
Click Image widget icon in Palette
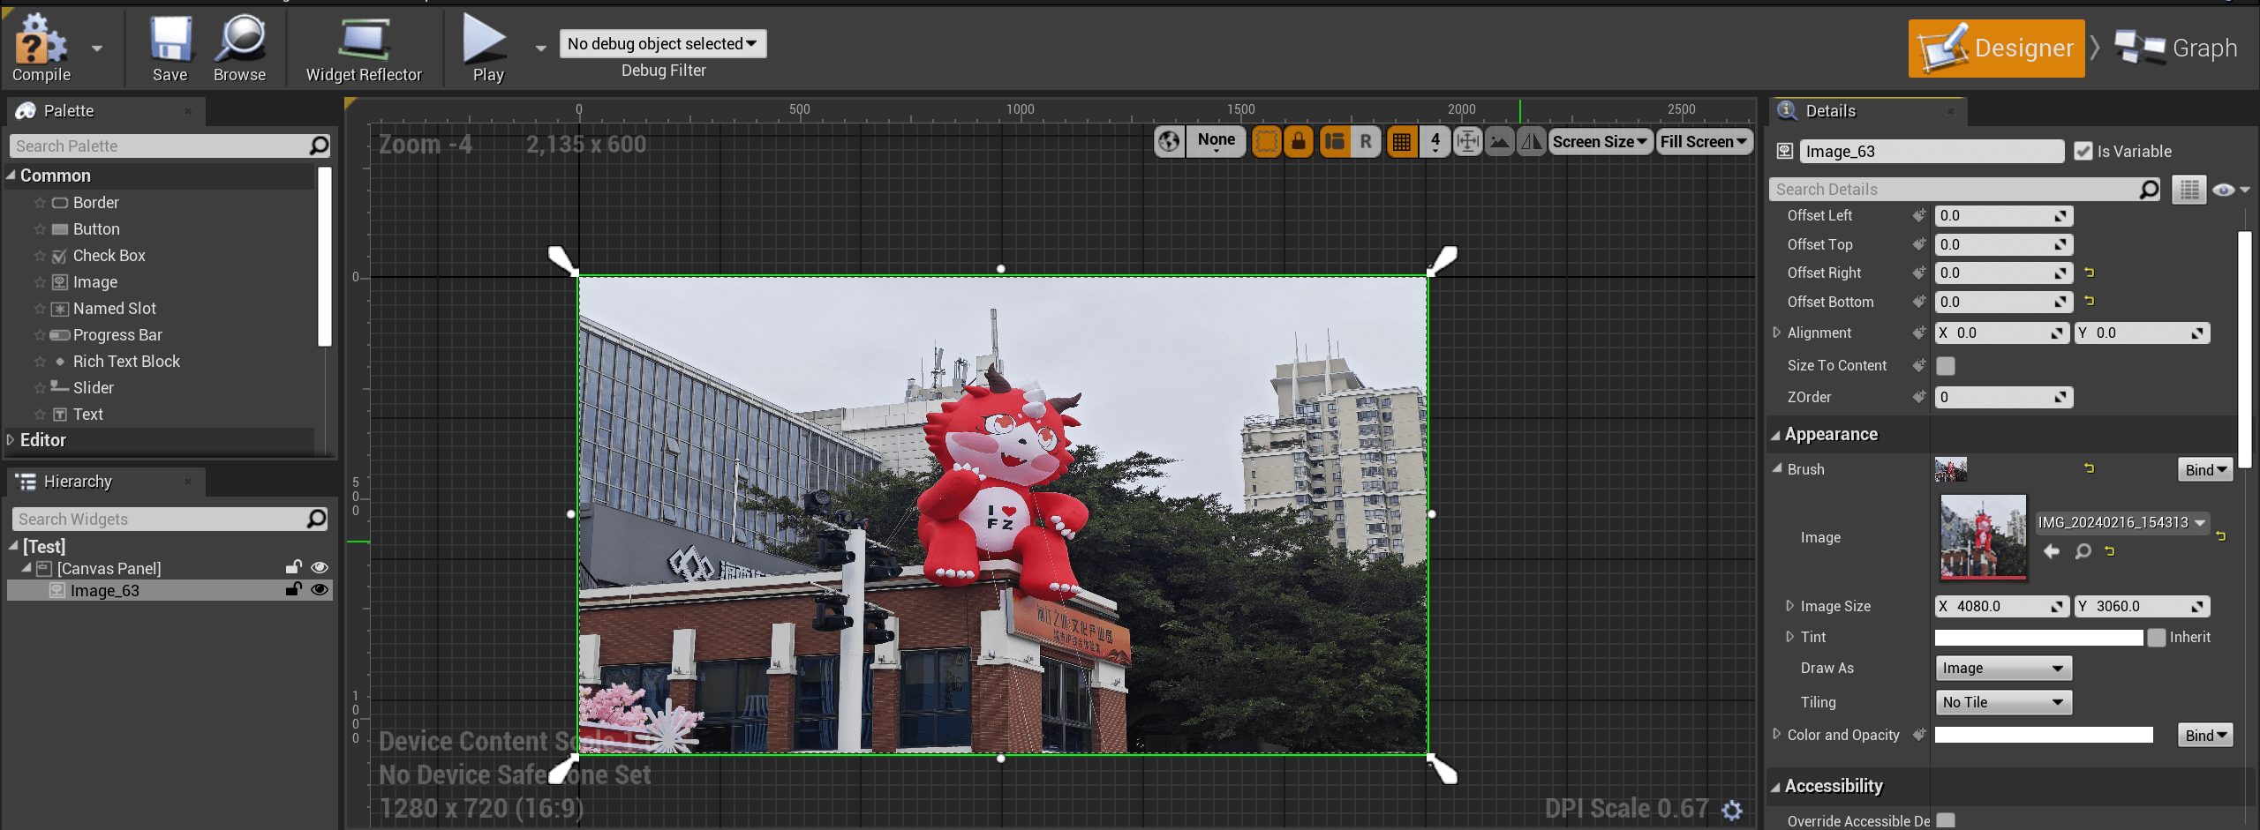click(x=60, y=282)
